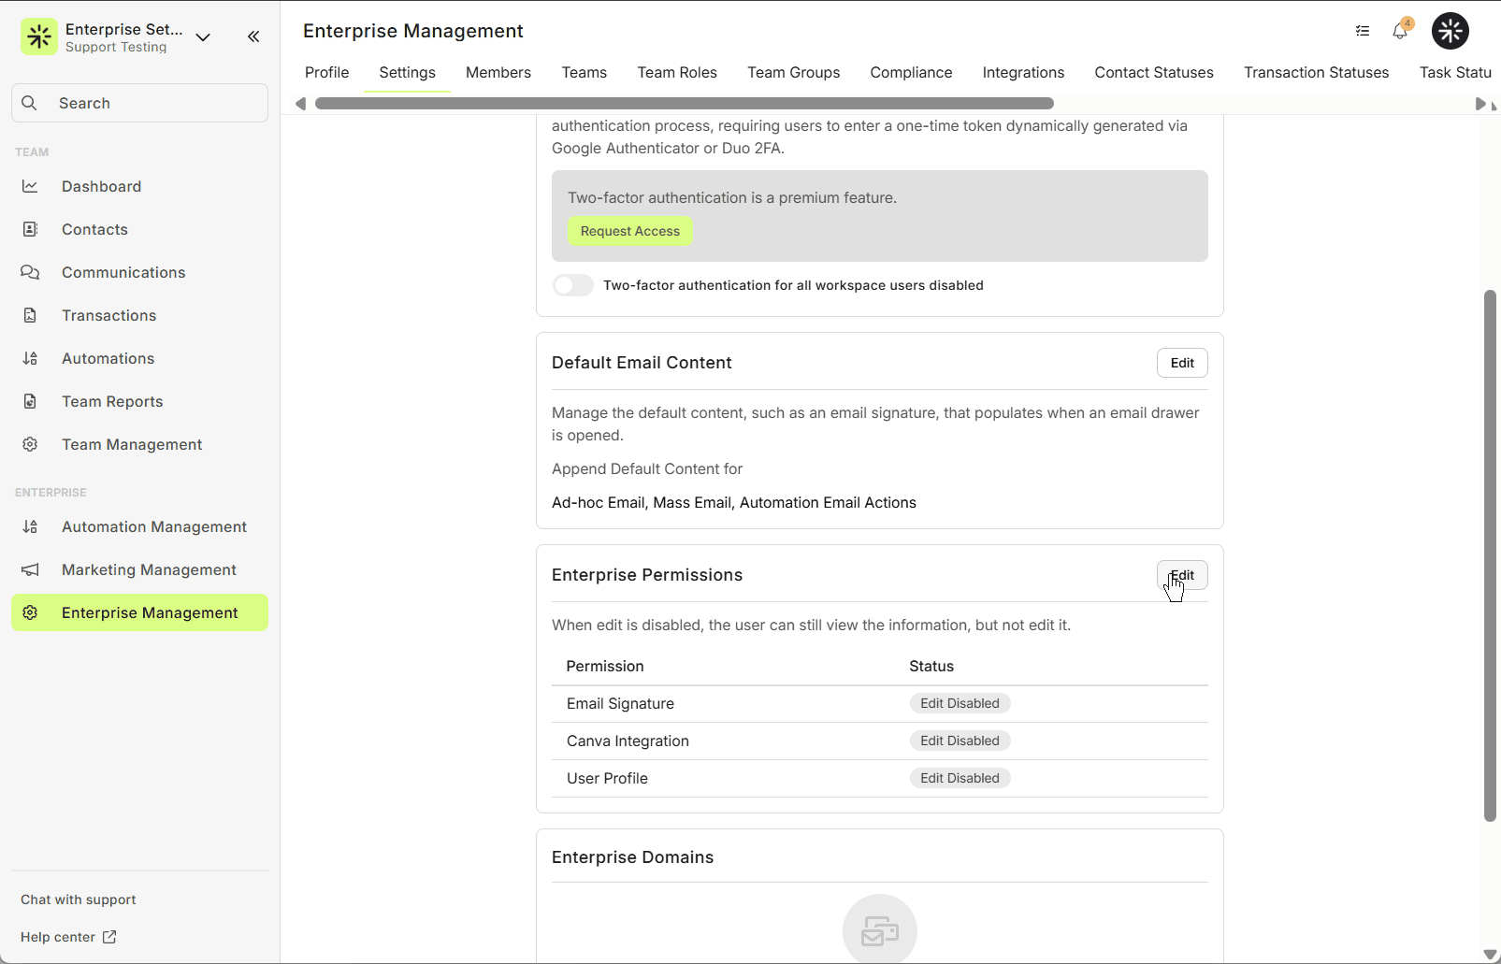Click the Automation Management icon
Viewport: 1501px width, 964px height.
pyautogui.click(x=30, y=526)
